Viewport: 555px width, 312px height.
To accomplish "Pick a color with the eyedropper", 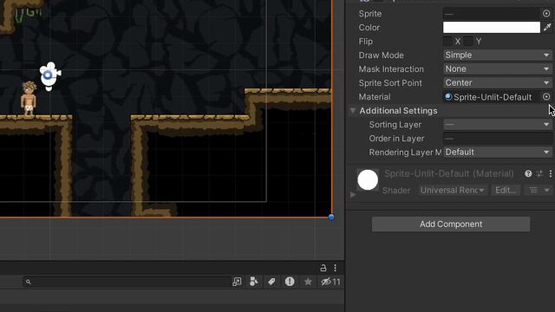I will tap(547, 27).
